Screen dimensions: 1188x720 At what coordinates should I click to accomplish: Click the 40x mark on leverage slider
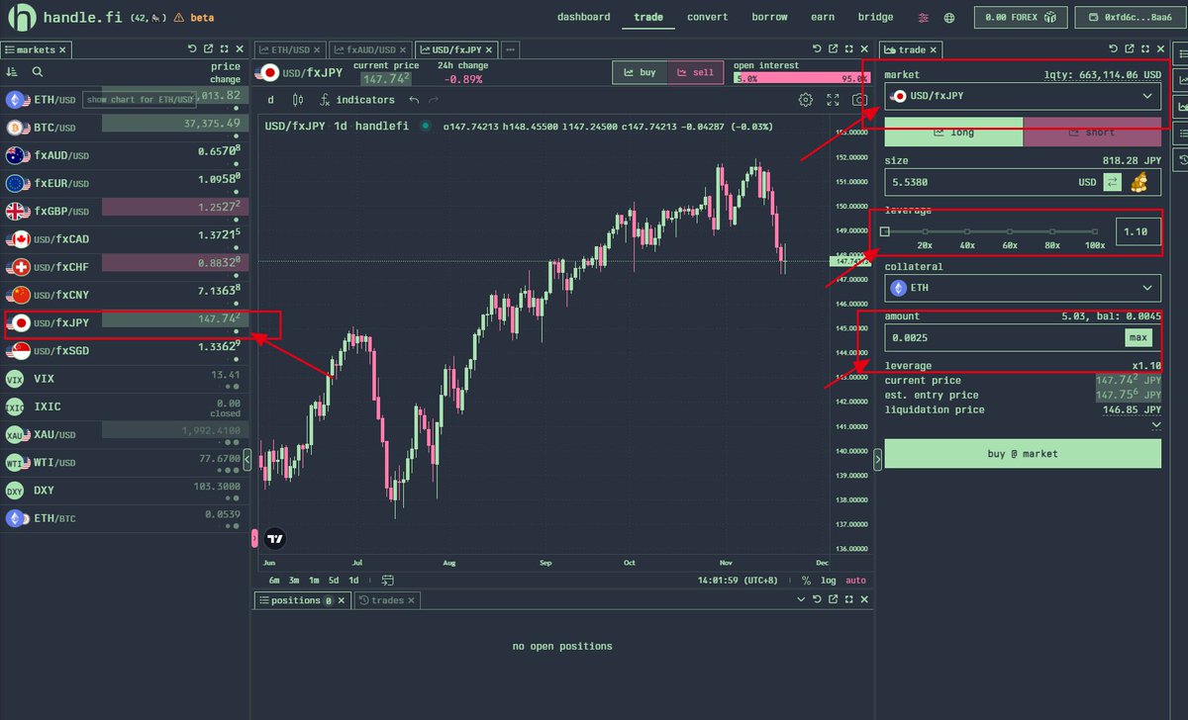967,231
